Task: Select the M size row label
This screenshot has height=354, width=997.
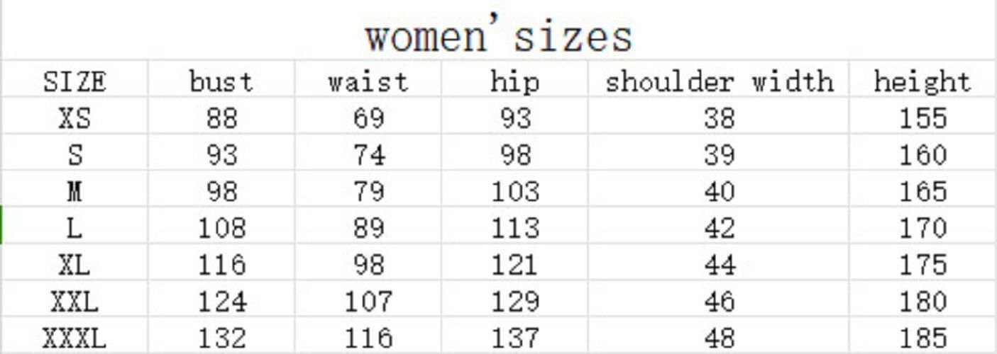Action: tap(75, 192)
